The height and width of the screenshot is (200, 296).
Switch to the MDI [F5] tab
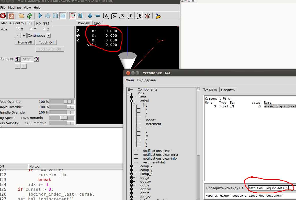(x=42, y=24)
